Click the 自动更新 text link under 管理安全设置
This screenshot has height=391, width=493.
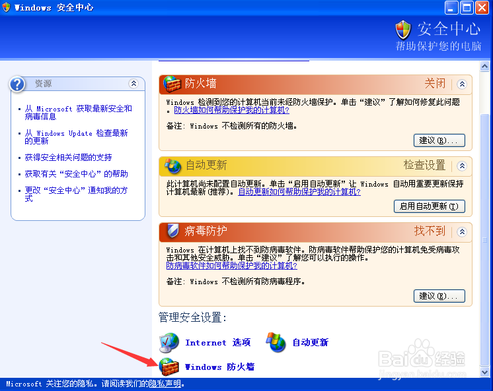[311, 342]
